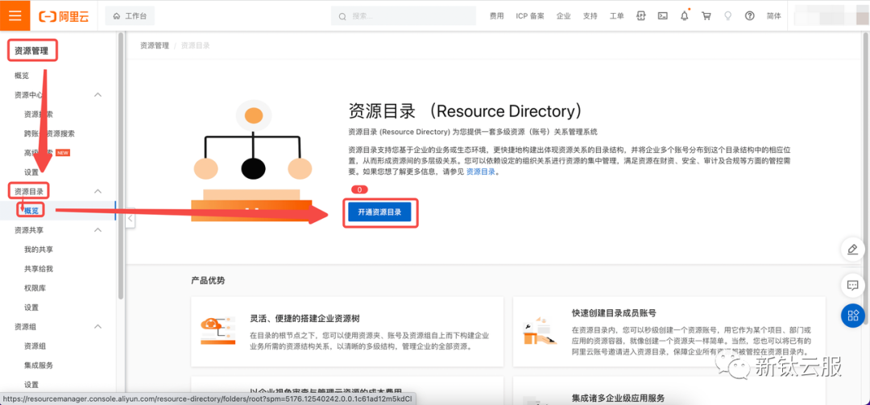Click 灵活、便捷的搭建企业资源树 card title
Viewport: 870px width, 405px height.
305,319
